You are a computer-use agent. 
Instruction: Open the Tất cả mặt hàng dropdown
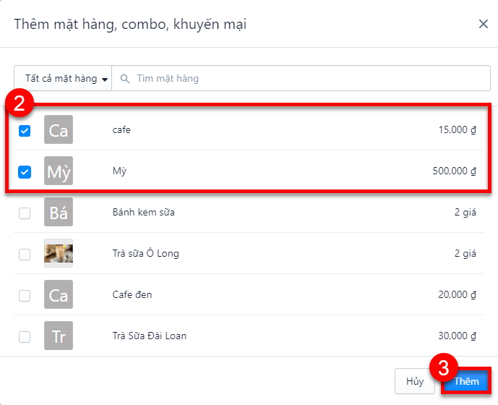(63, 78)
